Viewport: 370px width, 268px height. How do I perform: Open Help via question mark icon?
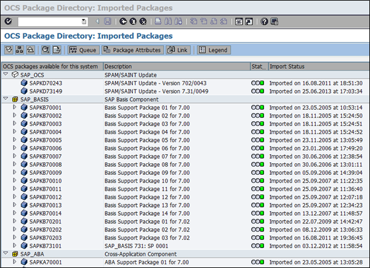265,22
